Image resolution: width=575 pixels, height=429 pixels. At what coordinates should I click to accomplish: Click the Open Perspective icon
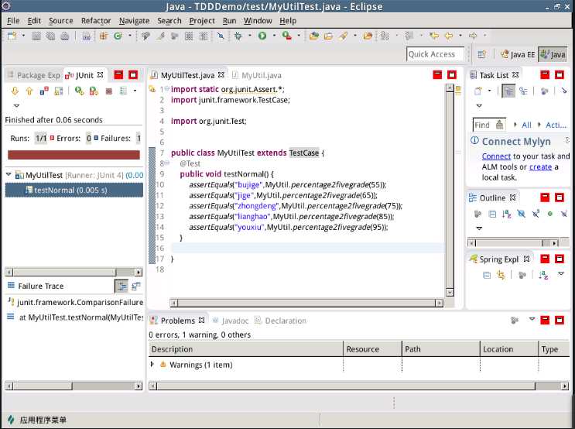coord(482,55)
